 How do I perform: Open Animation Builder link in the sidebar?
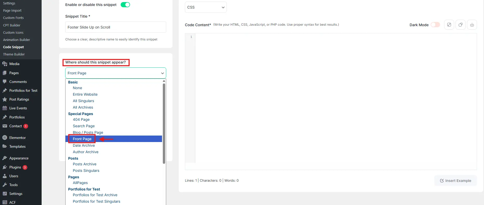point(16,40)
